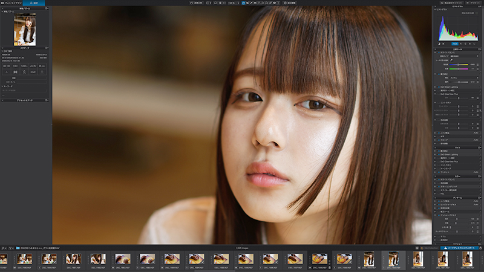Screen dimensions: 484x272
Task: Switch to the PhotoLibrary tab
Action: (x=11, y=3)
